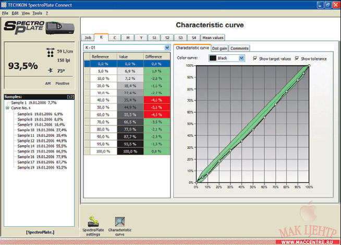Click the Value column header
The image size is (341, 245).
(130, 56)
